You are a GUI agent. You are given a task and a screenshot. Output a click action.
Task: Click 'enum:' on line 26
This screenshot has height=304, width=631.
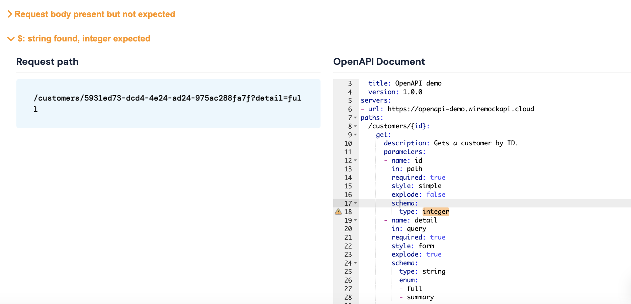coord(409,280)
